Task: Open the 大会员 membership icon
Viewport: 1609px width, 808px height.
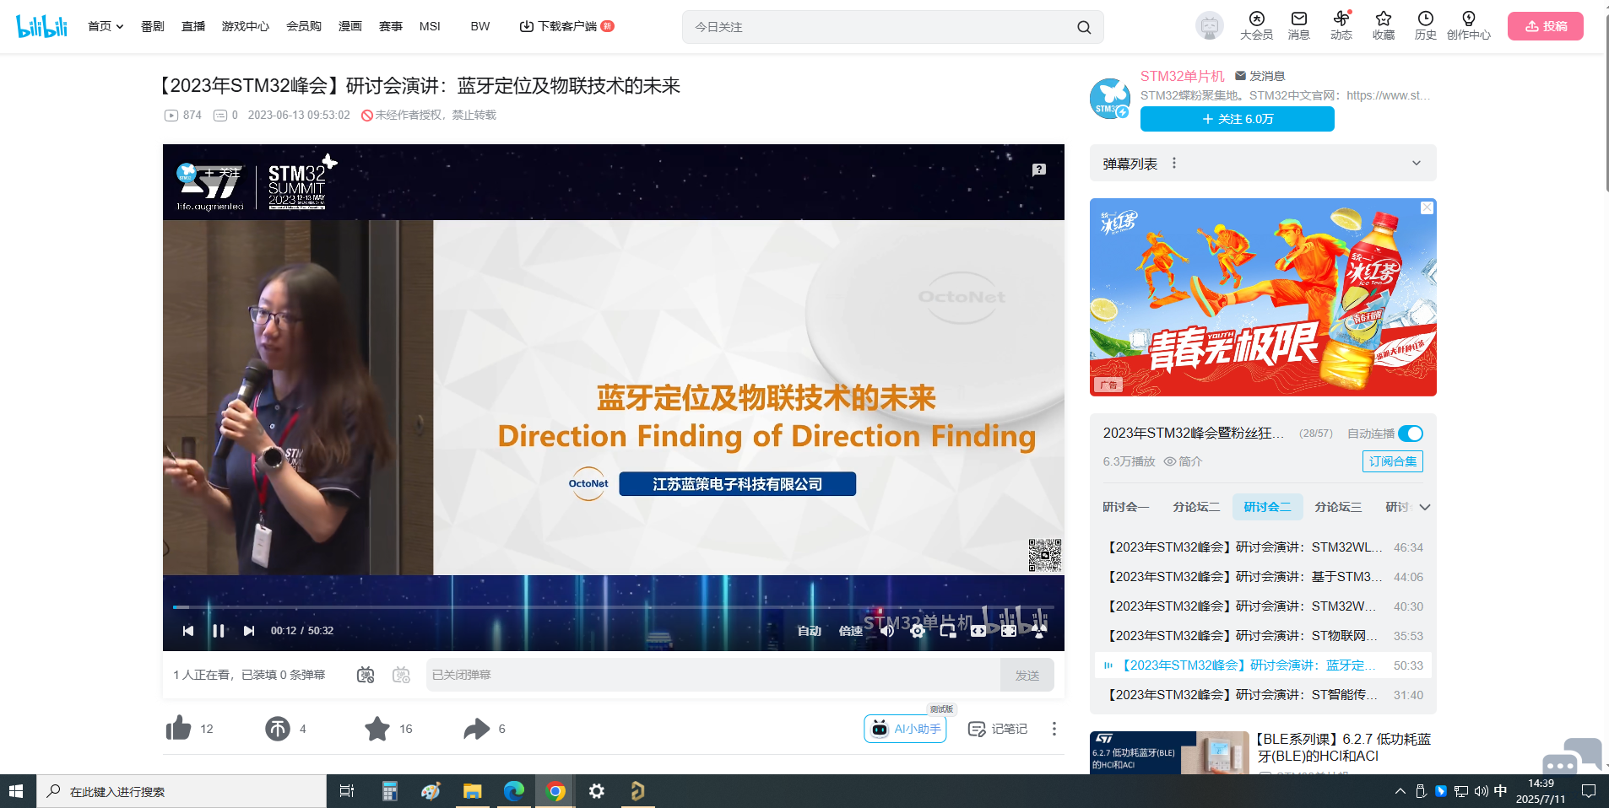Action: (x=1256, y=26)
